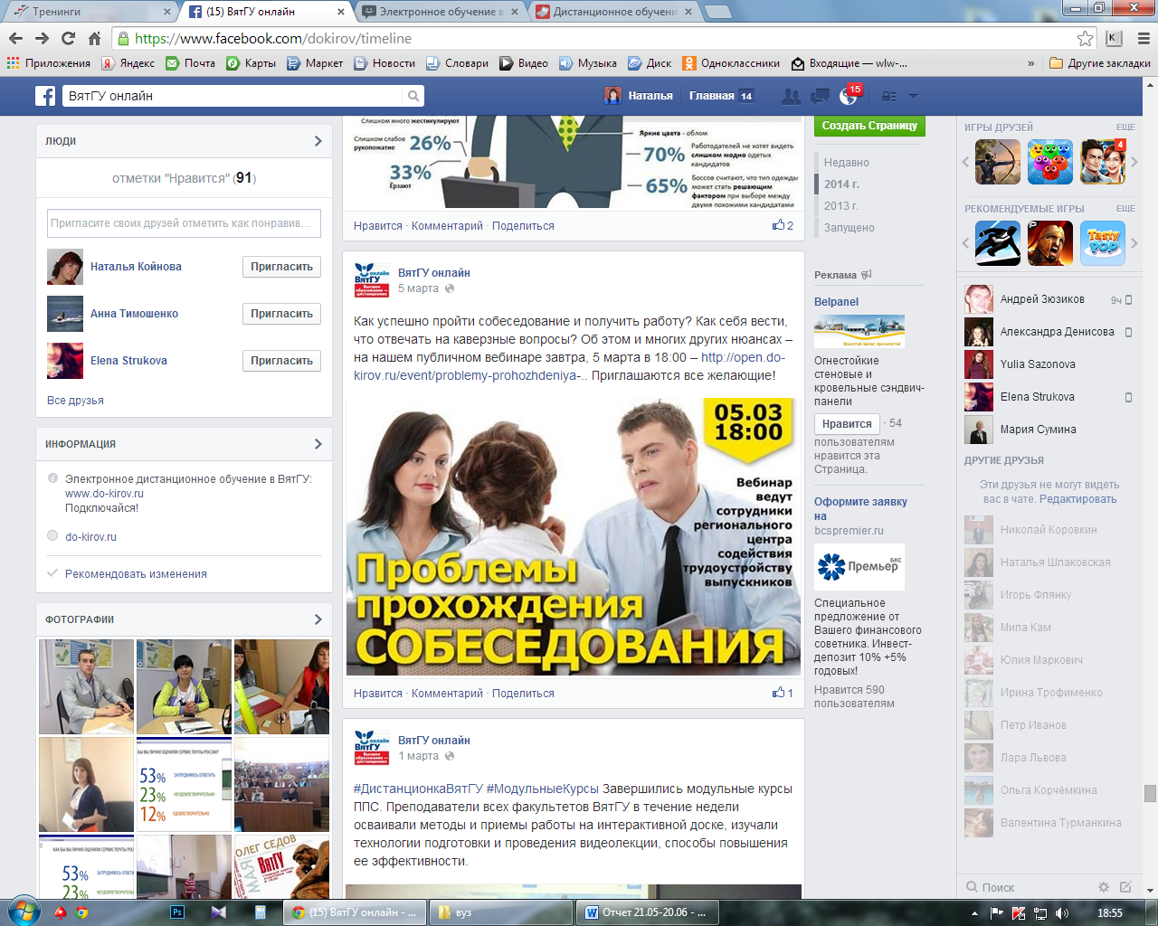Comment on the 5 марта post
1158x926 pixels.
coord(447,694)
